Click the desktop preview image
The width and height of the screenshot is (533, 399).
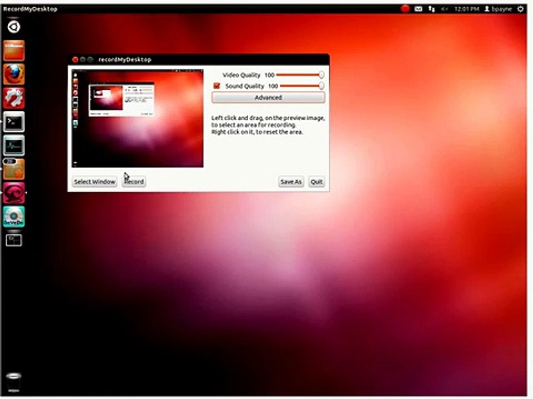[x=137, y=119]
